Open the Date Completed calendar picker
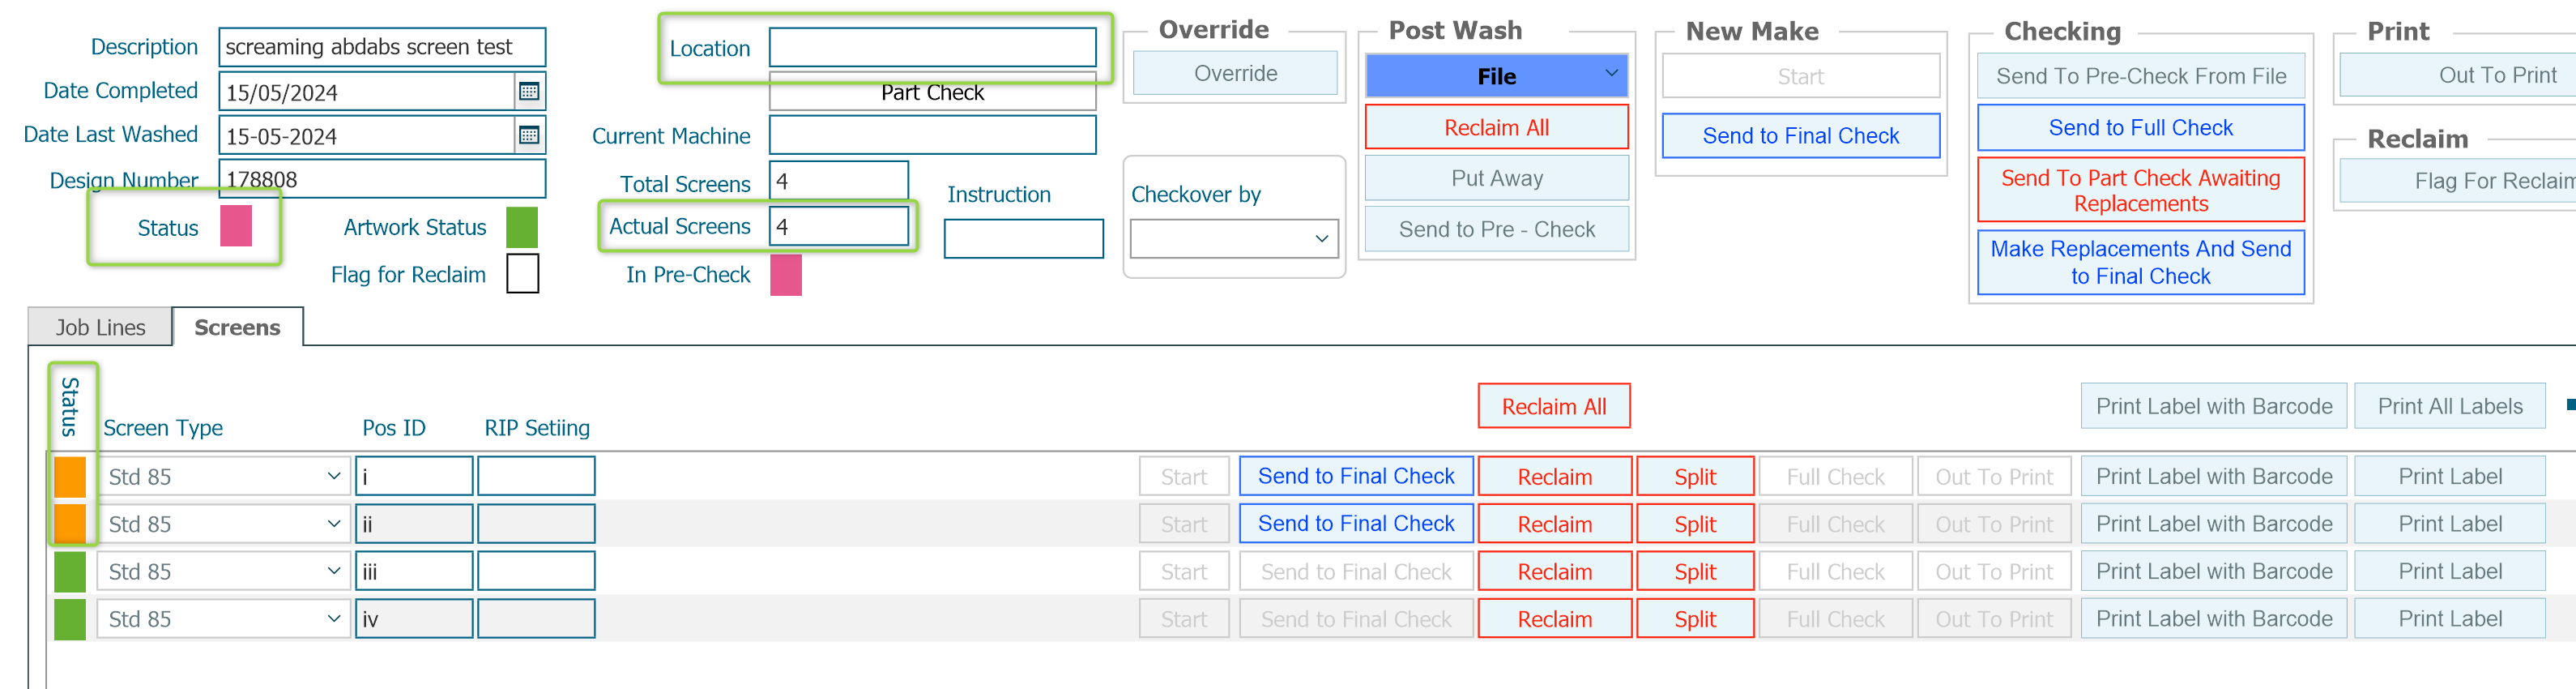The height and width of the screenshot is (689, 2576). [529, 92]
